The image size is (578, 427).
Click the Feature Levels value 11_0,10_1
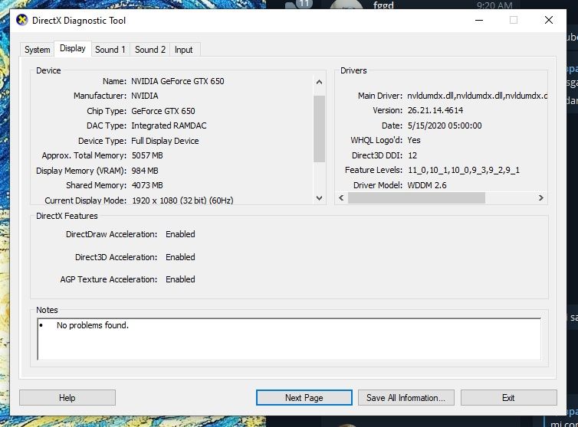click(464, 170)
